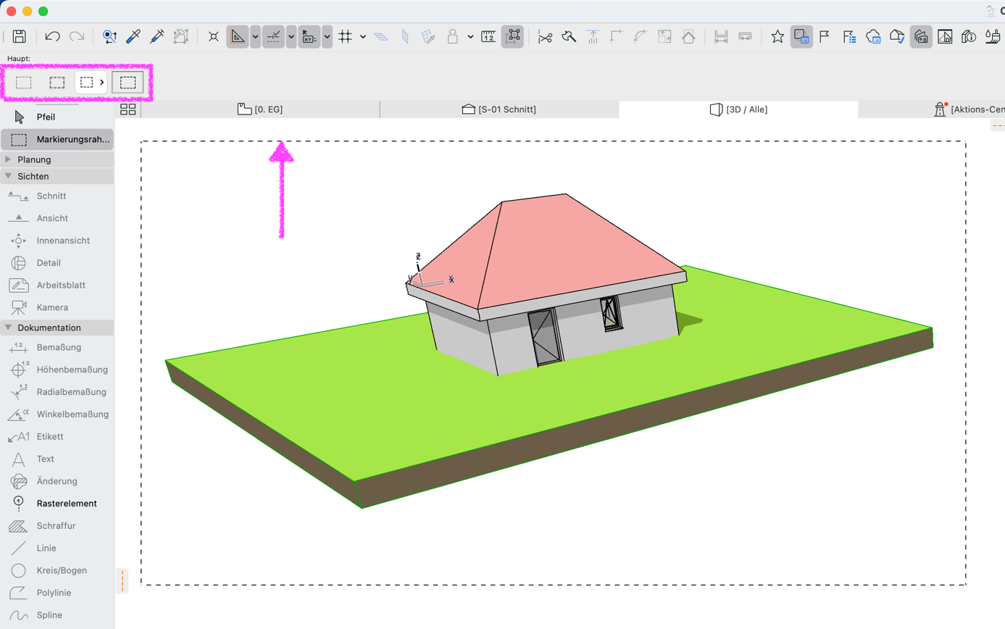Activate the Ansicht tool

[x=57, y=218]
